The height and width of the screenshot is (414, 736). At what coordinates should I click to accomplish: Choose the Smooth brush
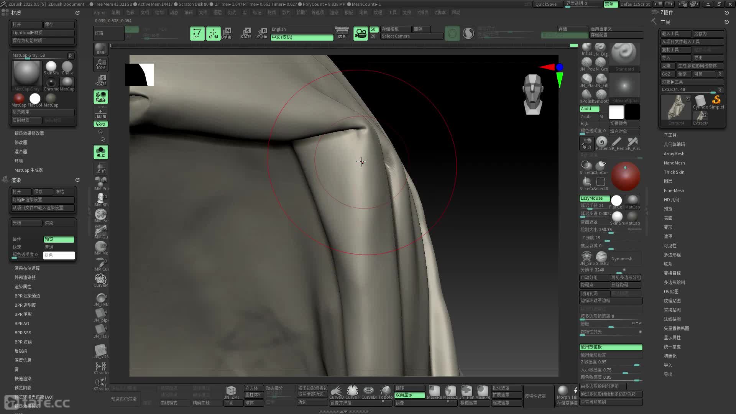601,96
